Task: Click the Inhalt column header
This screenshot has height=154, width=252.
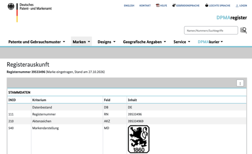Action: (x=132, y=100)
